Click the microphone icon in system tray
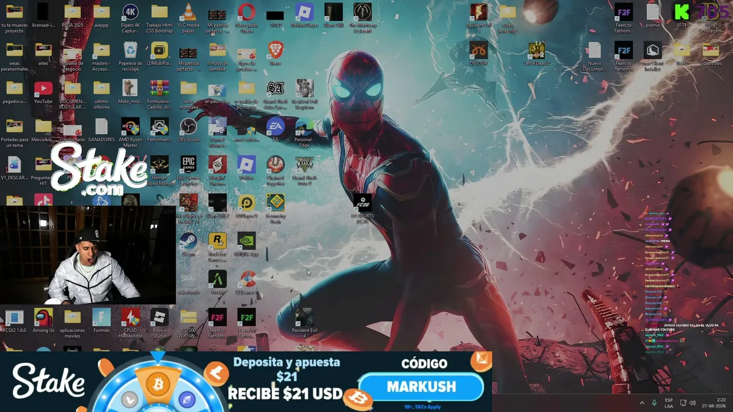 (x=655, y=403)
